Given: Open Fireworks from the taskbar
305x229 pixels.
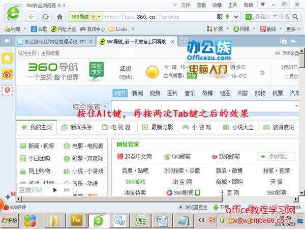Looking at the screenshot, I should point(76,220).
